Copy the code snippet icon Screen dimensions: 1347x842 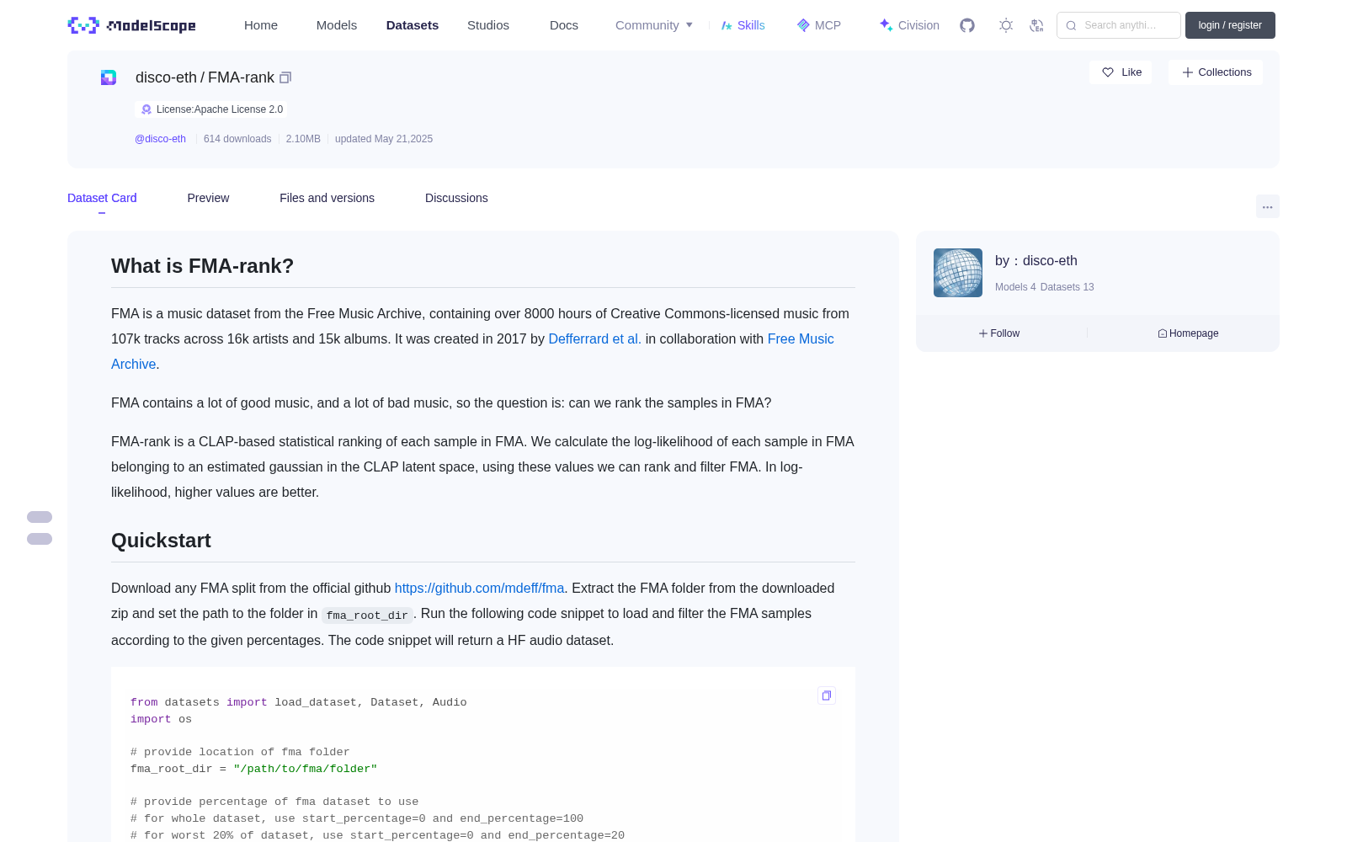coord(827,695)
